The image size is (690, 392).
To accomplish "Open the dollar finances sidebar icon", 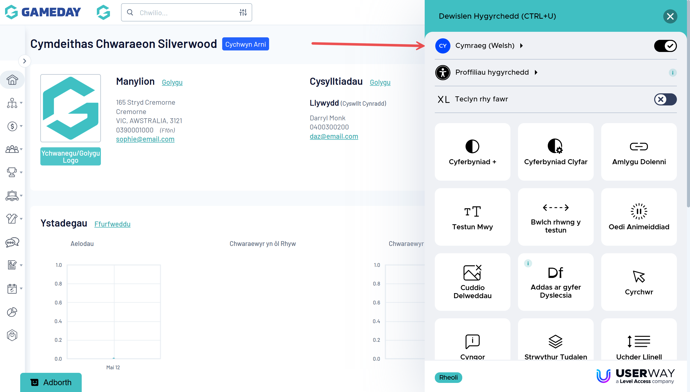I will point(12,126).
